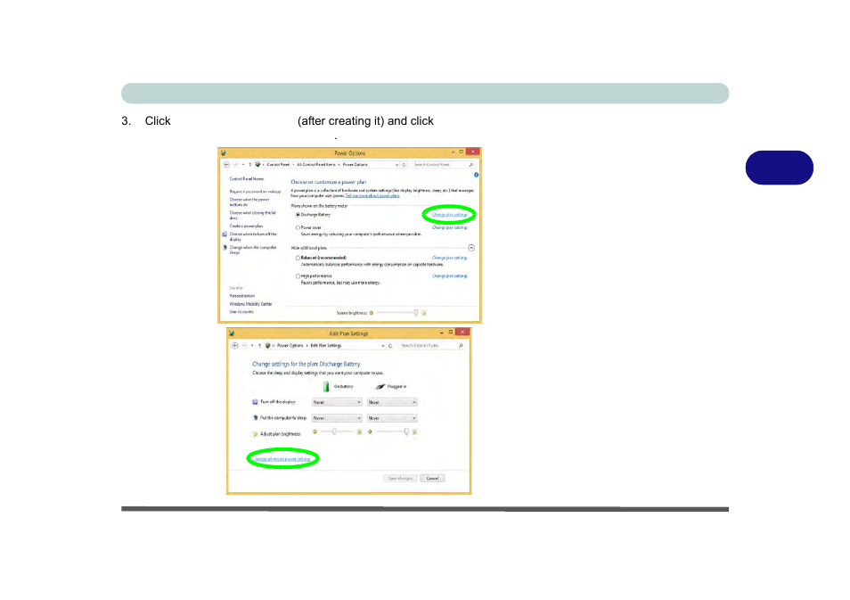
Task: Click the back arrow in Edit Plan Settings window
Action: [x=234, y=346]
